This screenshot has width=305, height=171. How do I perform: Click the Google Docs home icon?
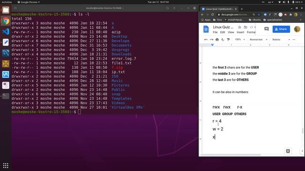206,29
